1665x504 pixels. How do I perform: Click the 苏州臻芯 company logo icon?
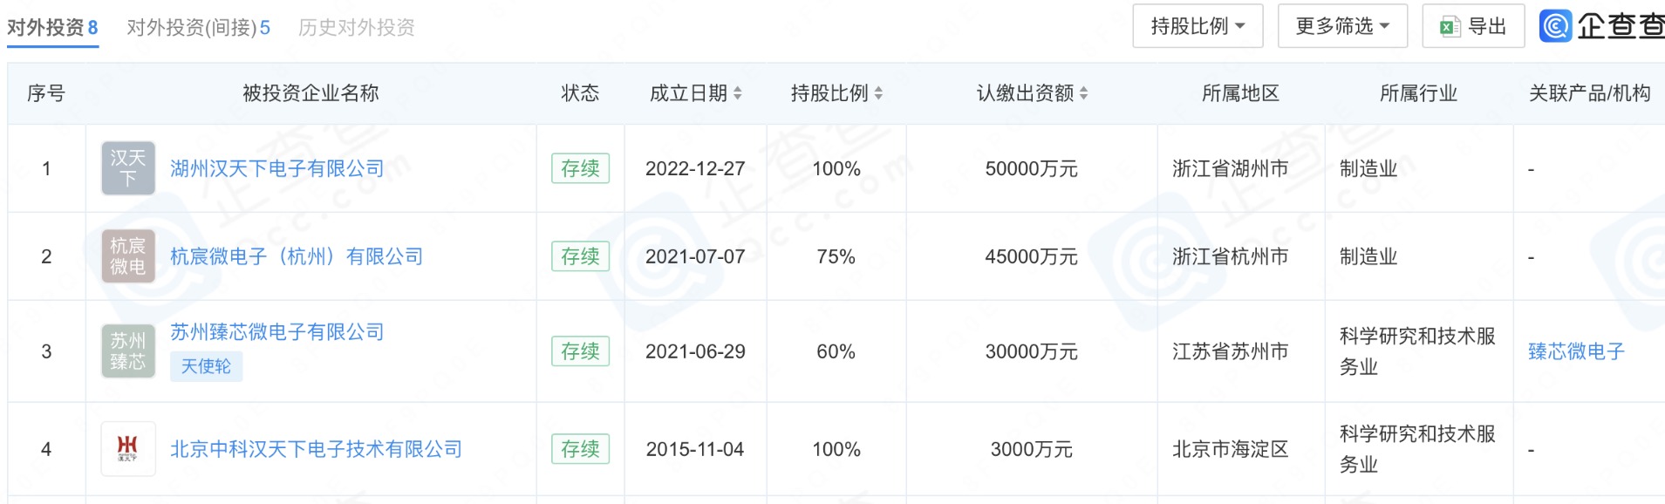click(x=128, y=351)
